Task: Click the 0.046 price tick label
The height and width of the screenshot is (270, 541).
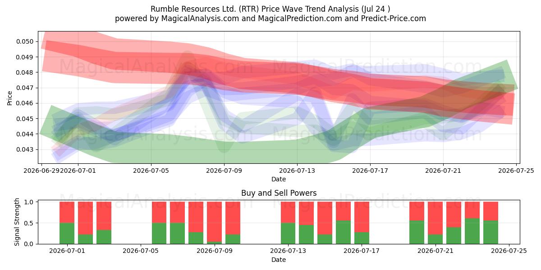Action: (x=26, y=103)
